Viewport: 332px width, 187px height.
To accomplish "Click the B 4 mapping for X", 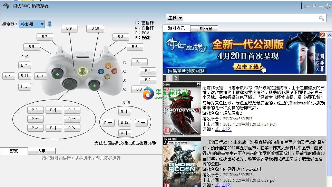I will (x=148, y=71).
